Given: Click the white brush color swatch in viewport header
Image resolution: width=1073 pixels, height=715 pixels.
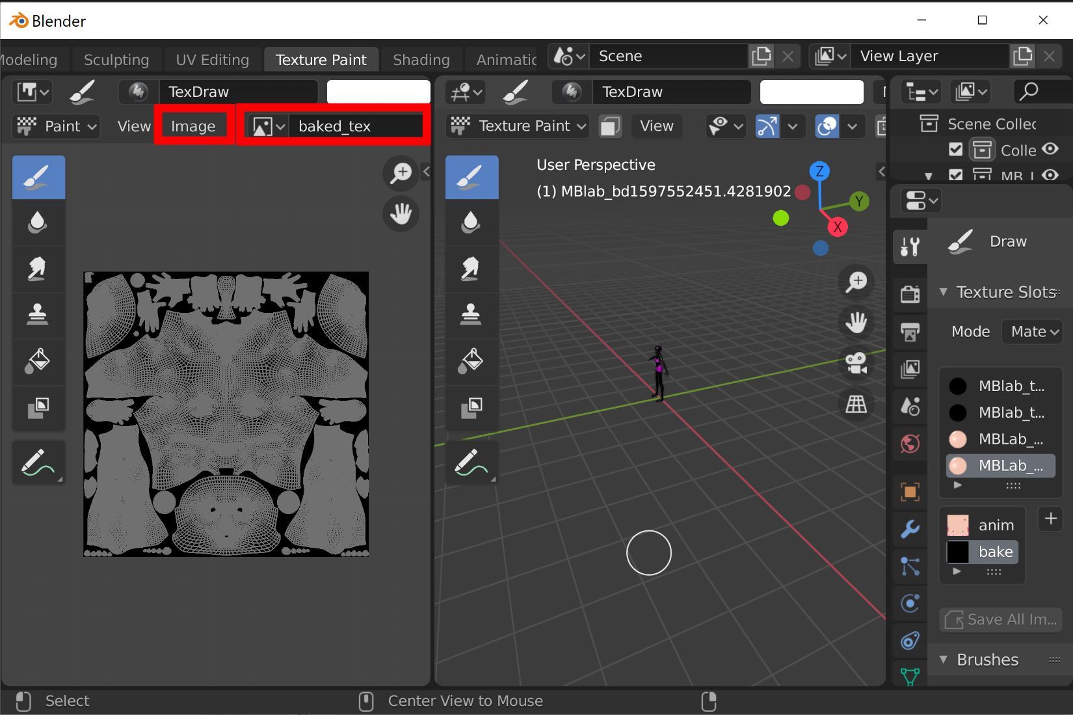Looking at the screenshot, I should point(812,92).
